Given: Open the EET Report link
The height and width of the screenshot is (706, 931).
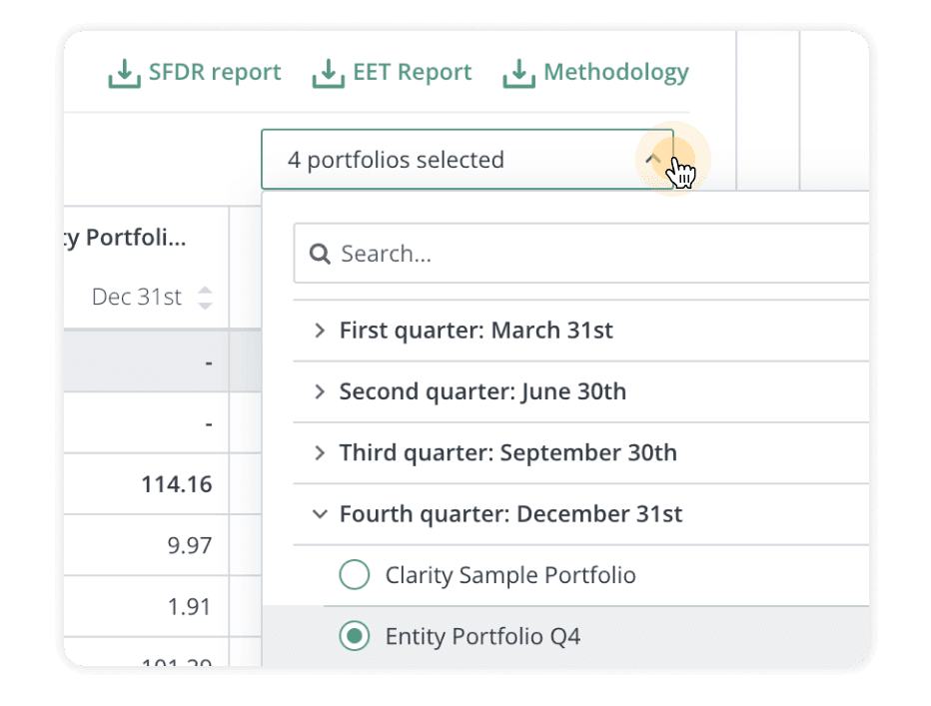Looking at the screenshot, I should [412, 73].
